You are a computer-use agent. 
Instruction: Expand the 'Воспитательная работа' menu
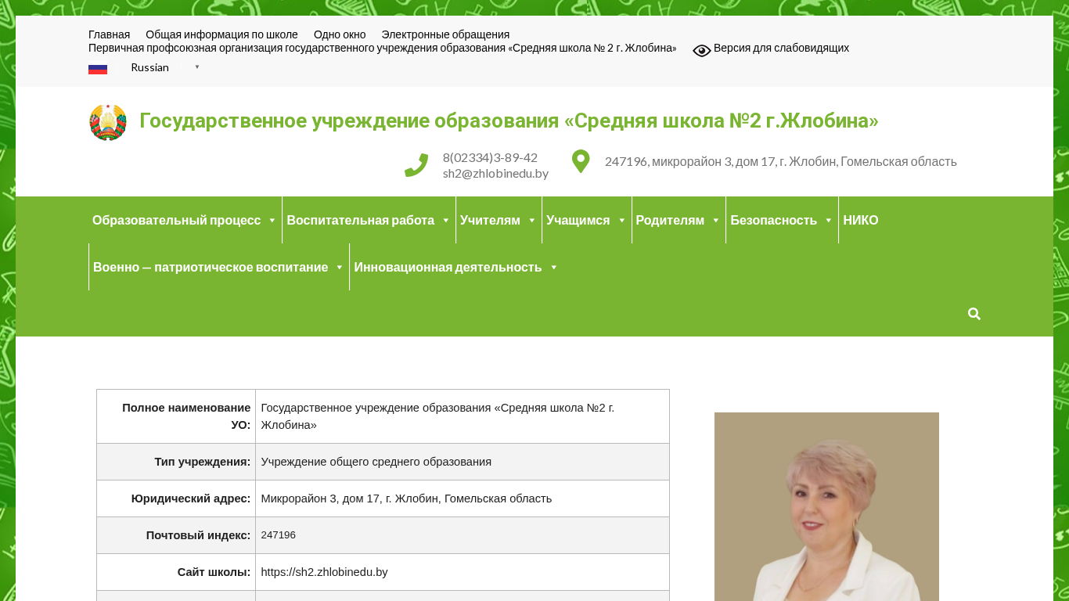pyautogui.click(x=368, y=220)
